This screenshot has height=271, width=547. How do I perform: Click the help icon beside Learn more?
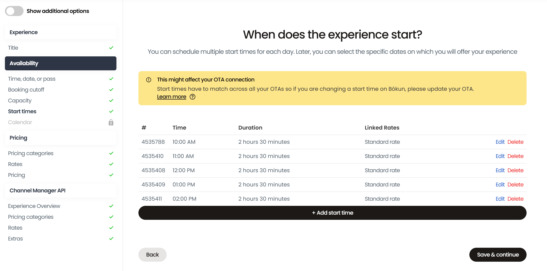click(193, 97)
